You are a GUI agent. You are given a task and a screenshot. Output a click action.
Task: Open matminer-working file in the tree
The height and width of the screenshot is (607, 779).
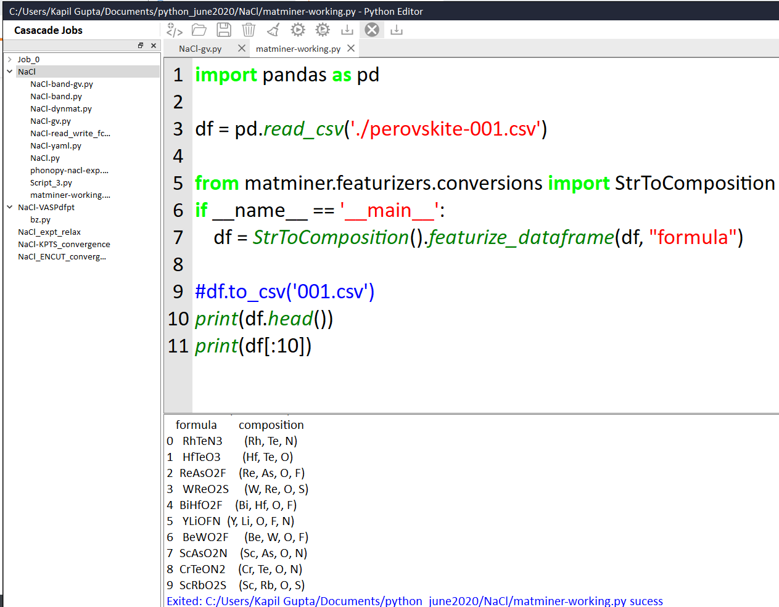(x=70, y=195)
